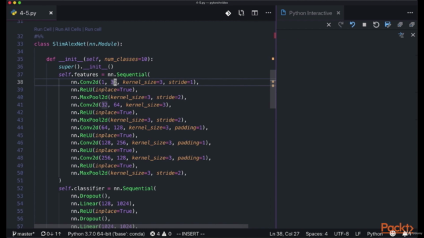Click the editor horizontal scrollbar at the bottom
The height and width of the screenshot is (238, 424).
click(x=141, y=226)
